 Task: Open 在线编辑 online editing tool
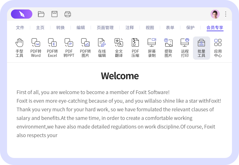click(102, 48)
